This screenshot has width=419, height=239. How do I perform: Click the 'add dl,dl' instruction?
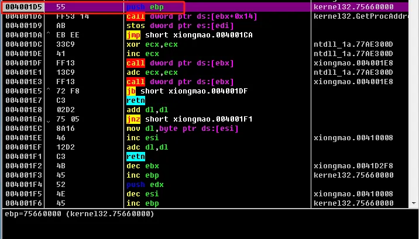[147, 110]
